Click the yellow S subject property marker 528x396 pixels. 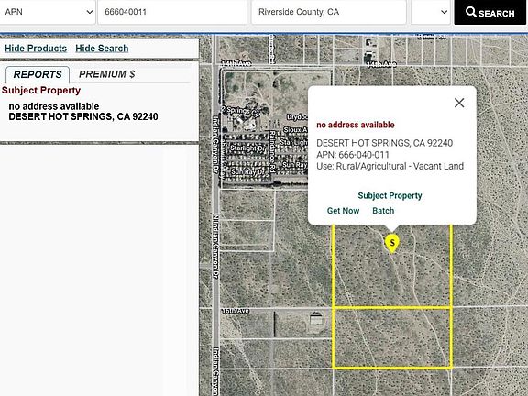pos(392,243)
